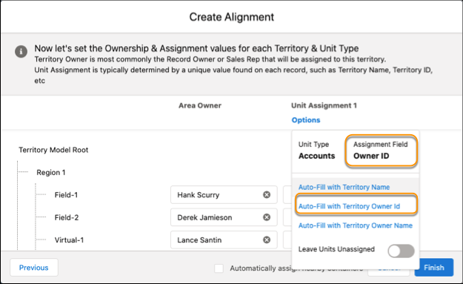Image resolution: width=463 pixels, height=284 pixels.
Task: Click the Unit Assignment 1 column header
Action: [324, 105]
